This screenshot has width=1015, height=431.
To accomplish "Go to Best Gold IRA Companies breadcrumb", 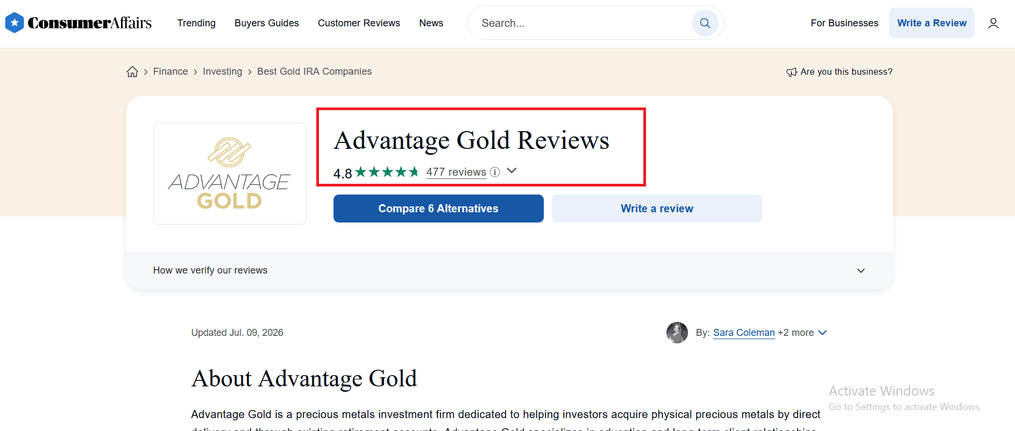I will coord(314,71).
